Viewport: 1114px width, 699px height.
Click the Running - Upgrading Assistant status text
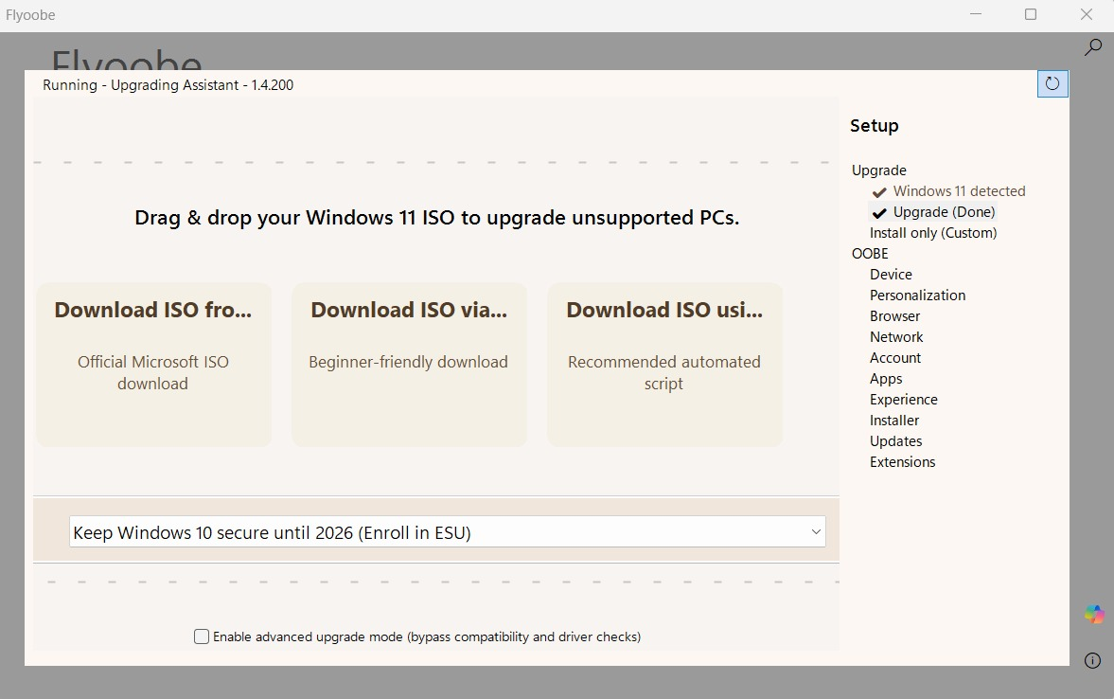pos(168,85)
